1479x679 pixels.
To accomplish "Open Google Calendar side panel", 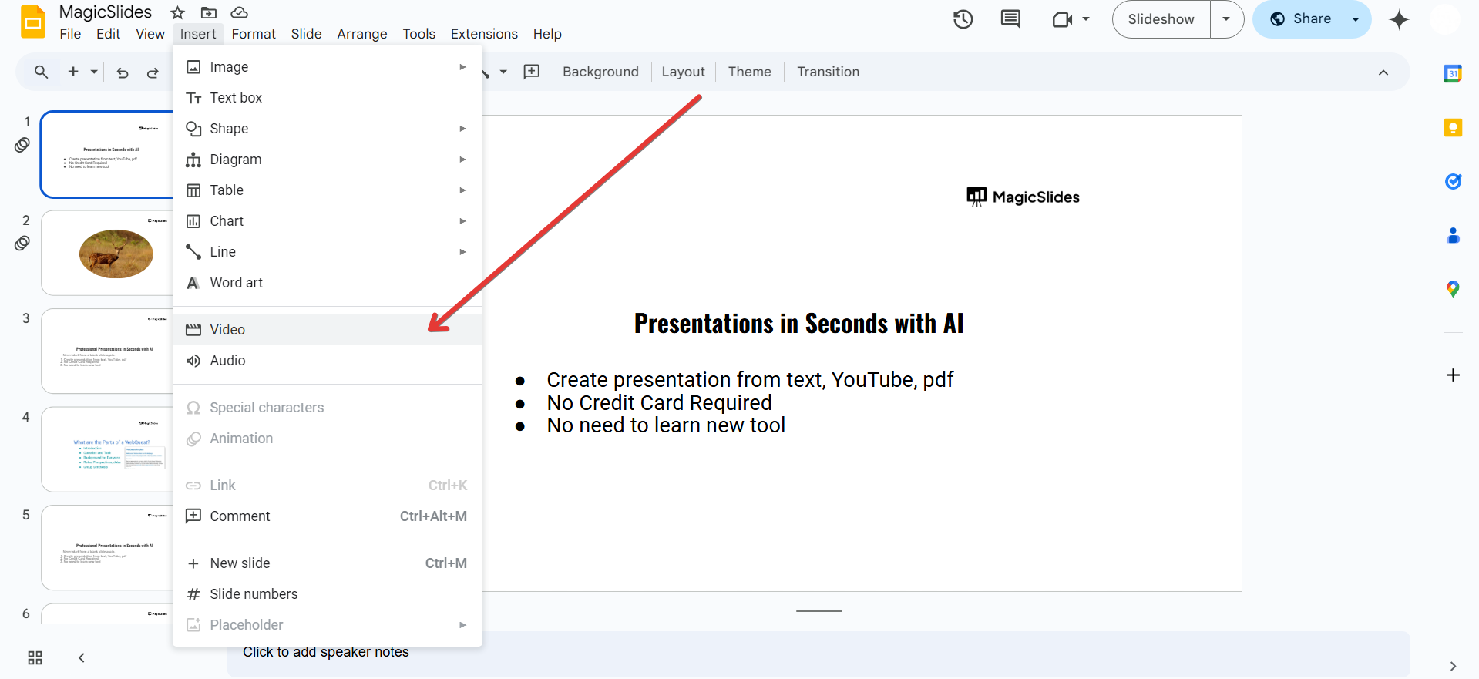I will pos(1453,73).
